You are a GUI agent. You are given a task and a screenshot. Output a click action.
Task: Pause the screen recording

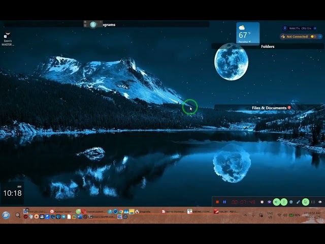coord(224,202)
